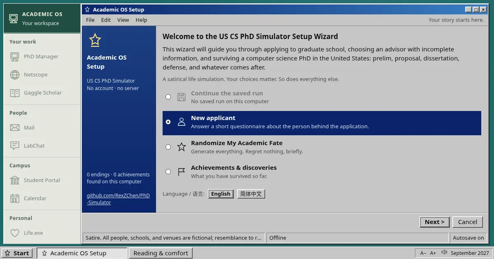The image size is (494, 259).
Task: Click 'Randomize My Academic Fate' title
Action: 237,143
